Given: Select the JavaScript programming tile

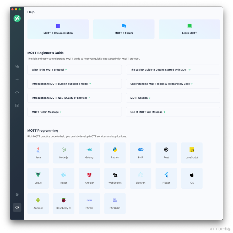Looking at the screenshot, I should point(192,153).
